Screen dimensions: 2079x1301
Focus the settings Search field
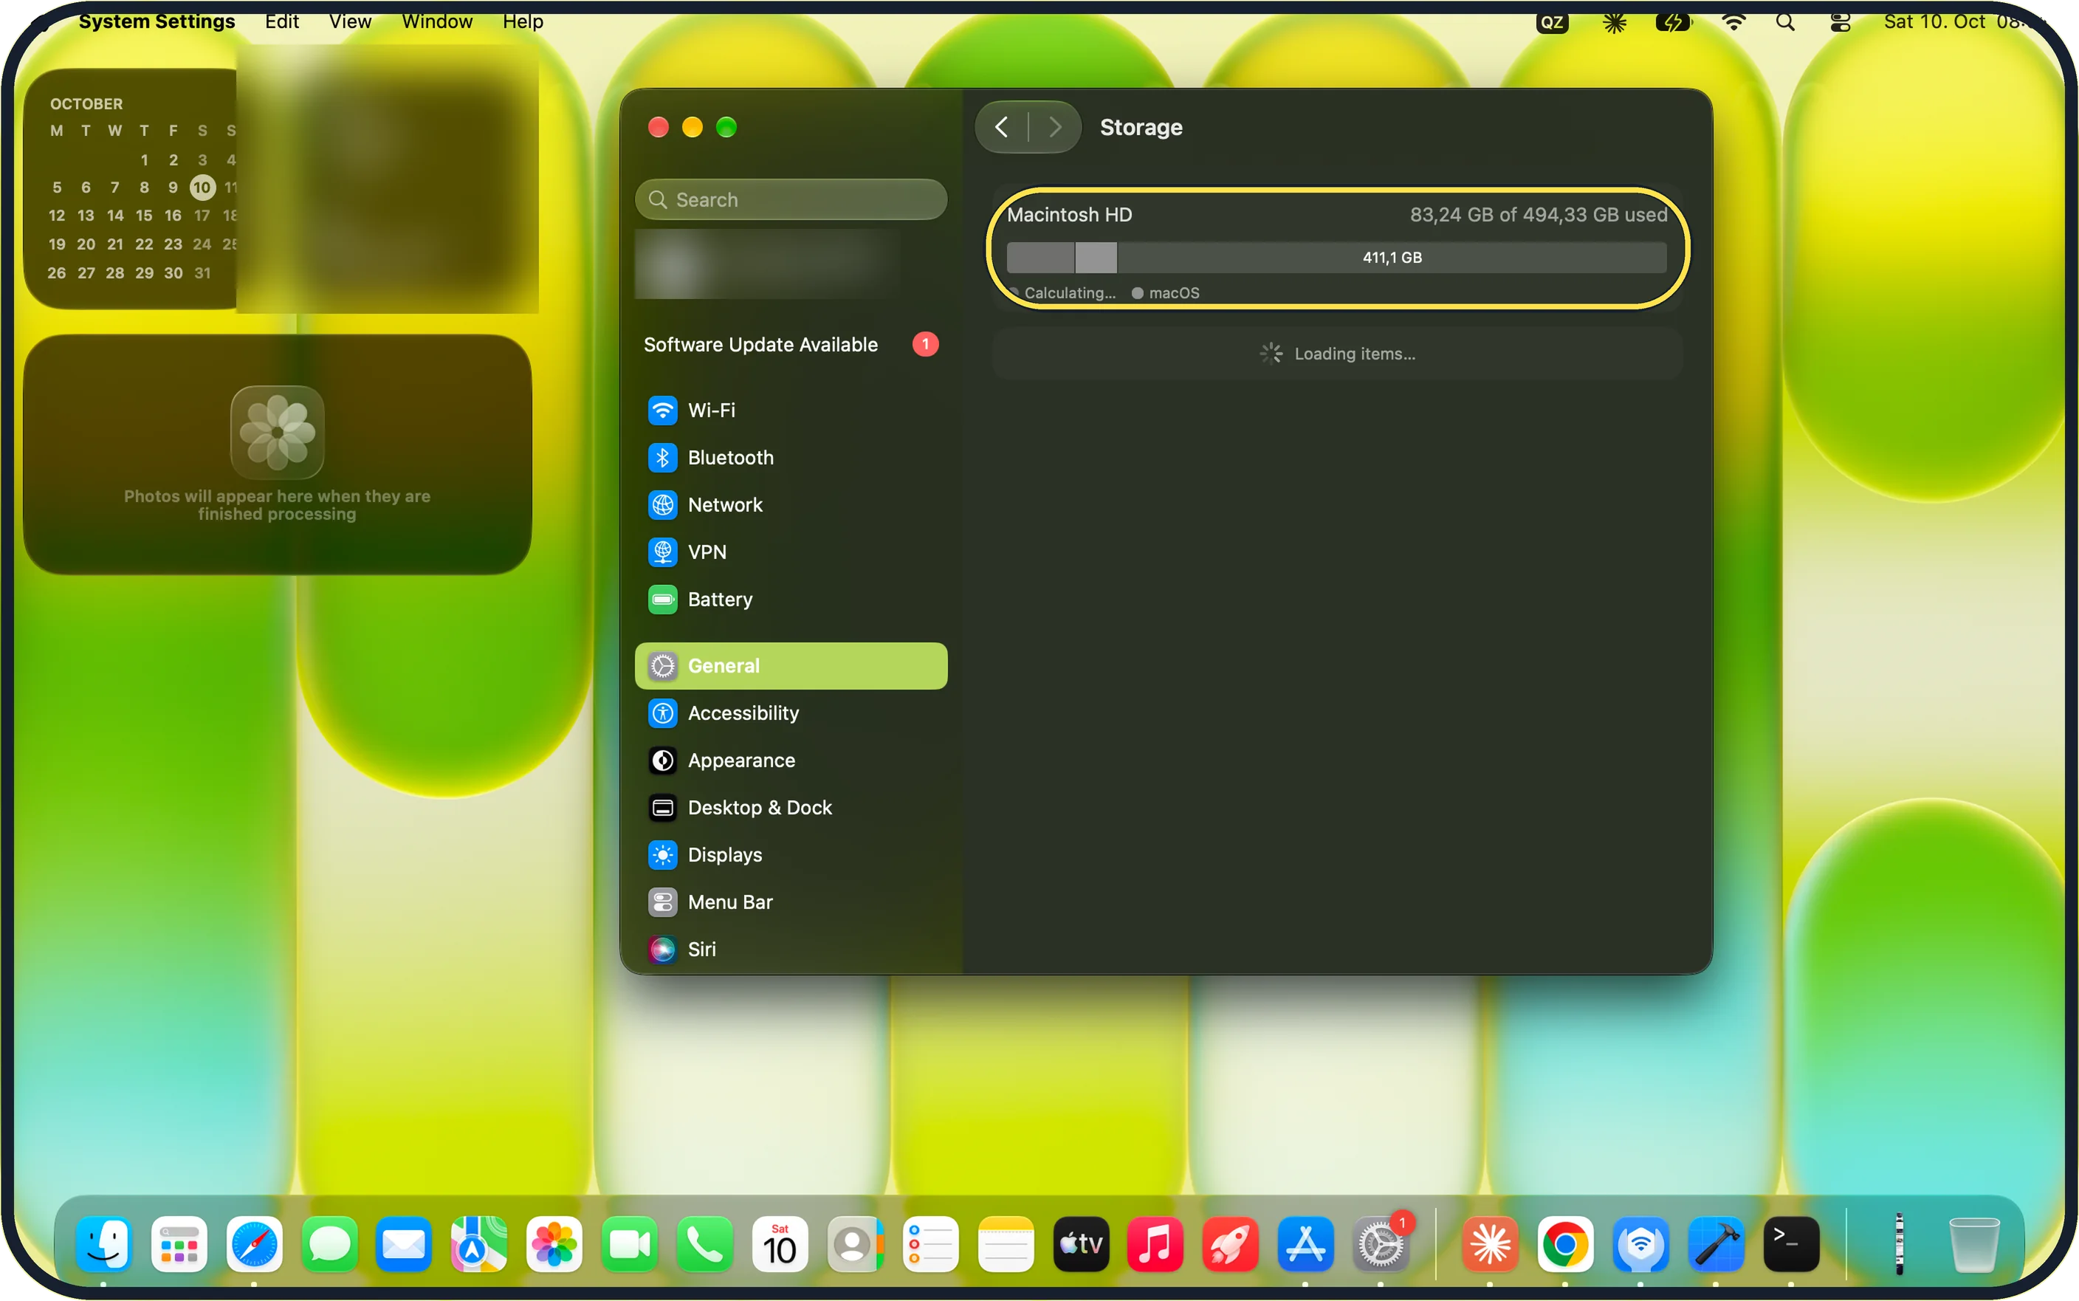[x=791, y=199]
